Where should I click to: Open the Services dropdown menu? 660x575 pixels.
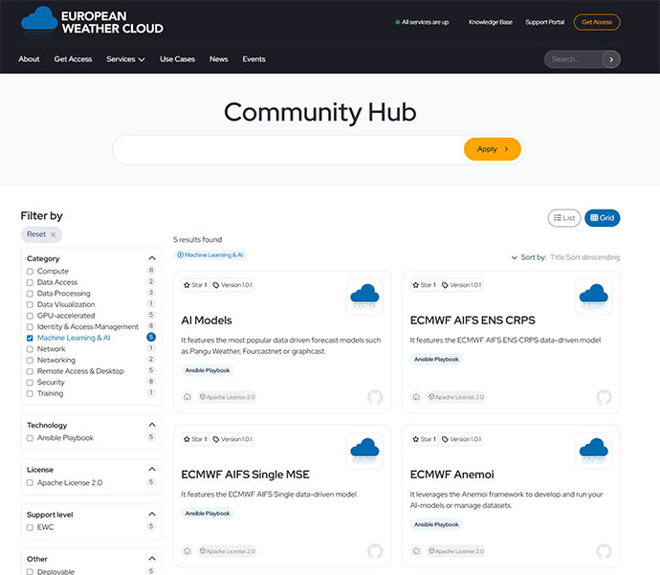125,59
